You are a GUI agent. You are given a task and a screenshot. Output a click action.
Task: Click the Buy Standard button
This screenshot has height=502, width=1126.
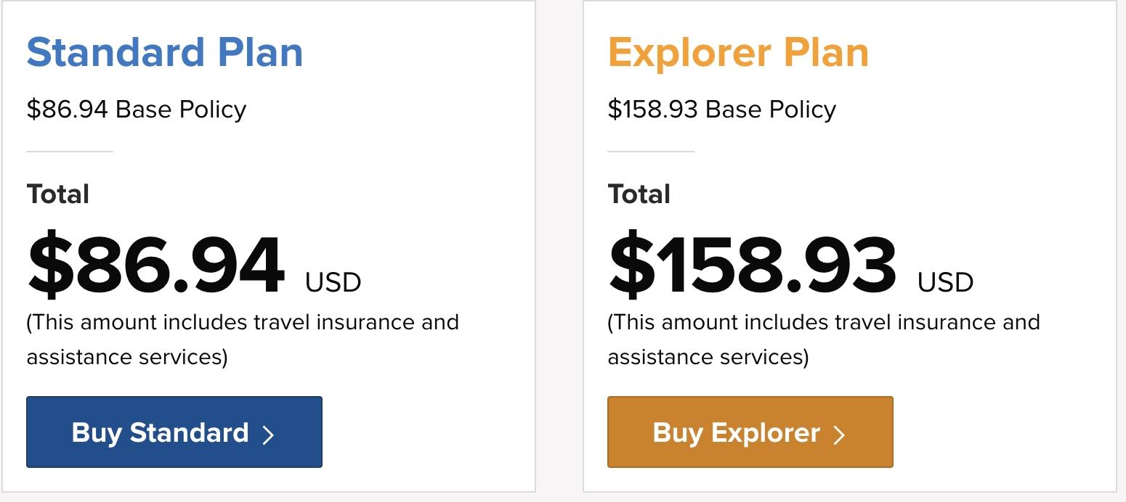[174, 432]
